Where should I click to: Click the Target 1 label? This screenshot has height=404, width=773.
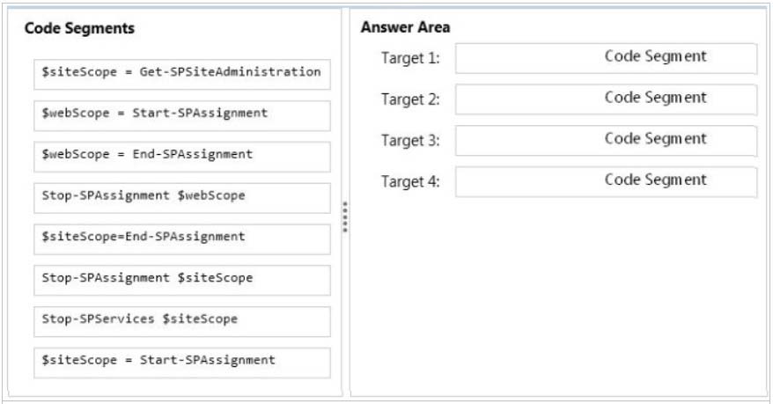tap(410, 59)
